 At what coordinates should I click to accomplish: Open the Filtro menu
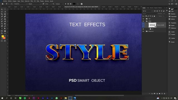(32, 1)
